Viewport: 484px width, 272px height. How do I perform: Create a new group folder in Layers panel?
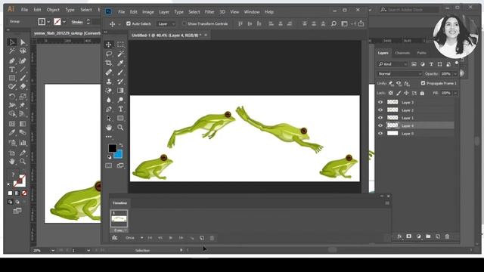428,236
